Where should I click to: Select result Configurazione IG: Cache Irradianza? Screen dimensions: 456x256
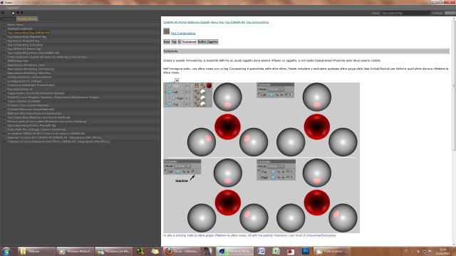tap(29, 78)
